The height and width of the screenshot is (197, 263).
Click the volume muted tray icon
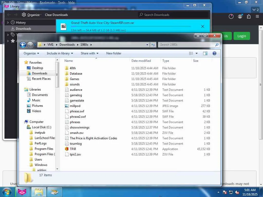pyautogui.click(x=237, y=192)
